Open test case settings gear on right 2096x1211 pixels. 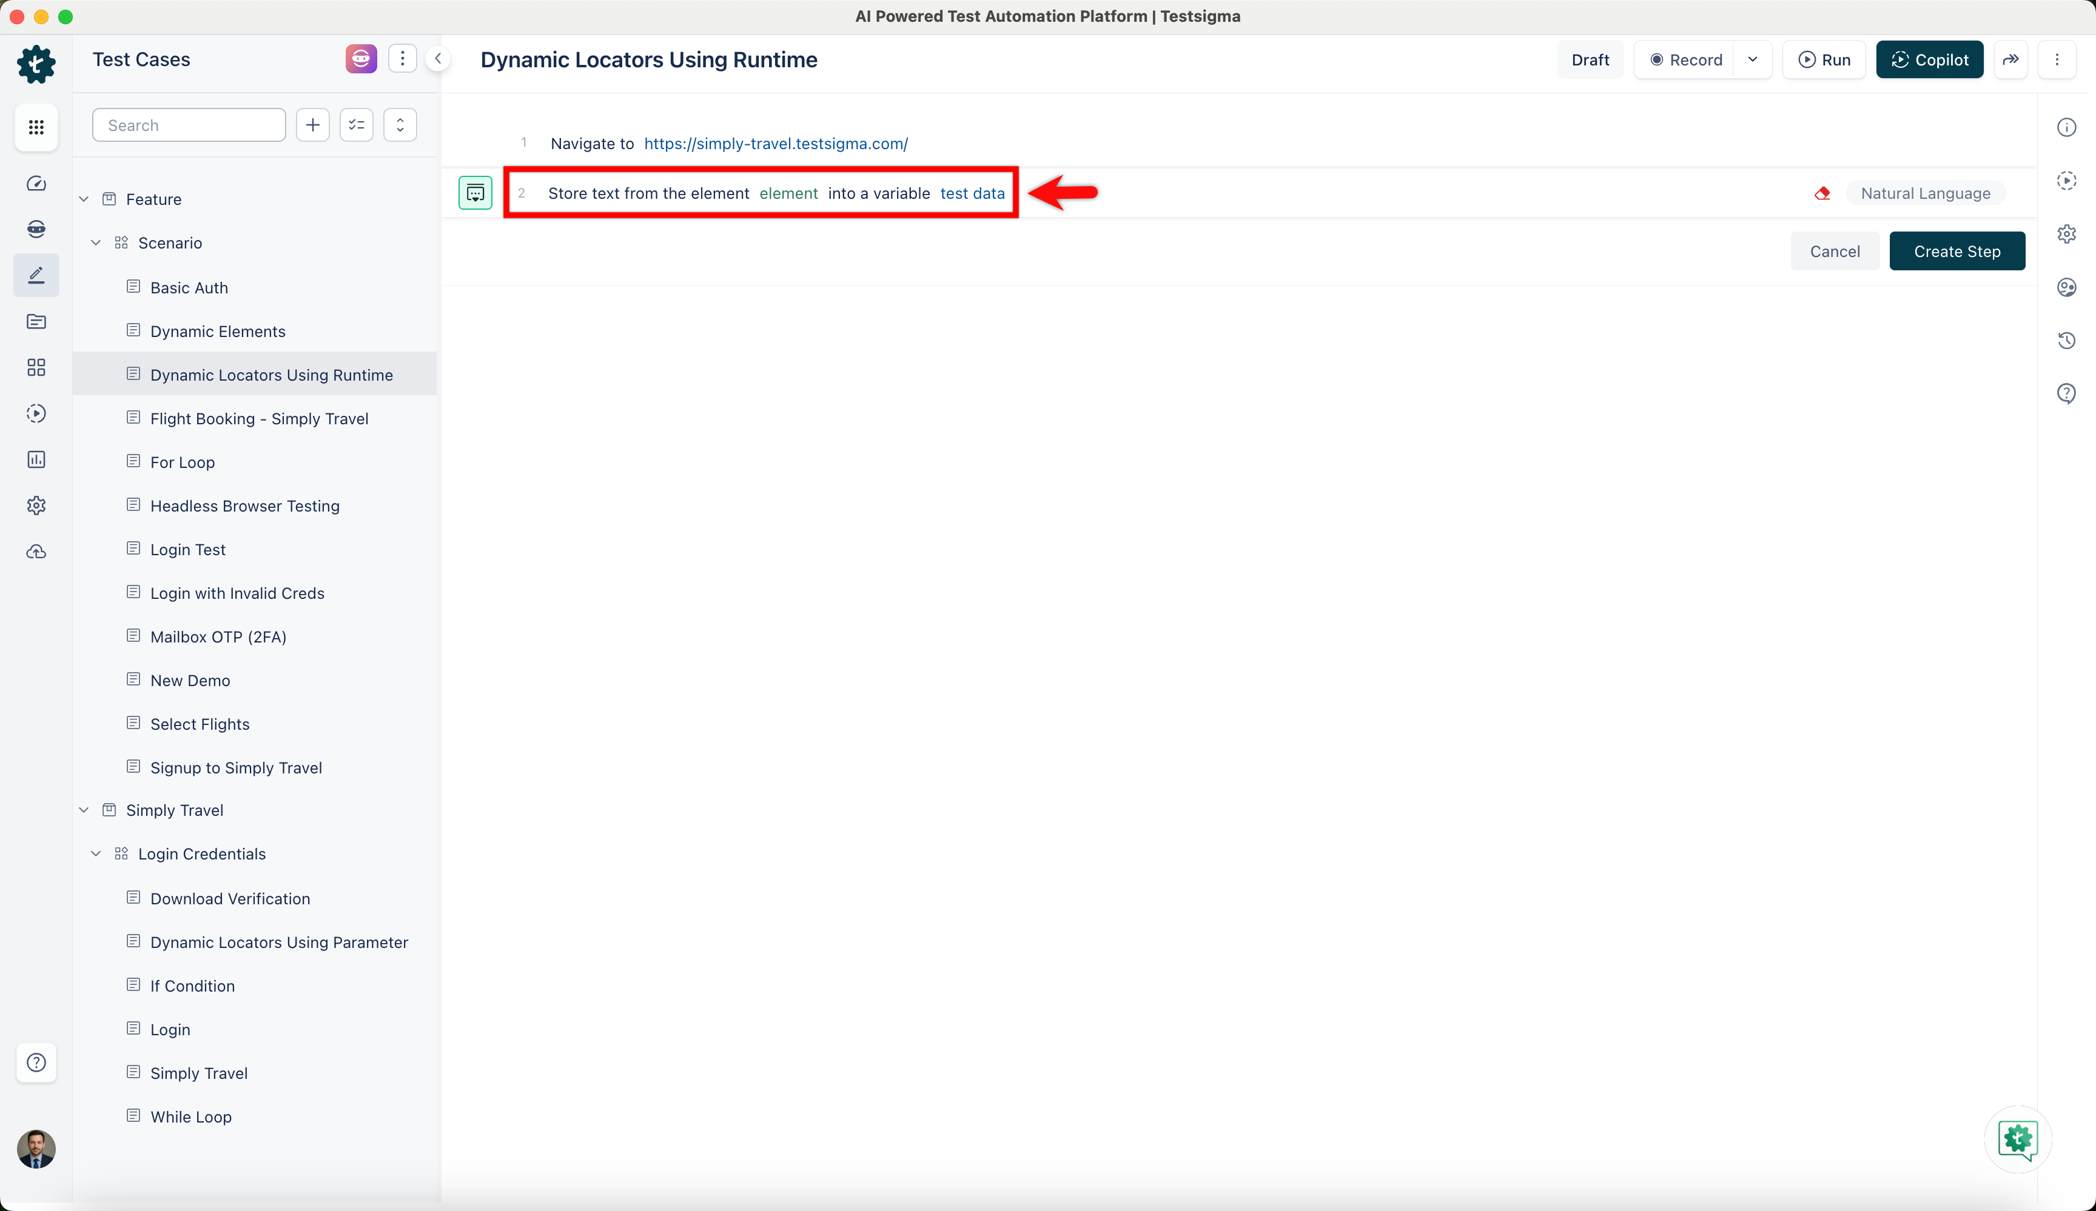(2067, 233)
